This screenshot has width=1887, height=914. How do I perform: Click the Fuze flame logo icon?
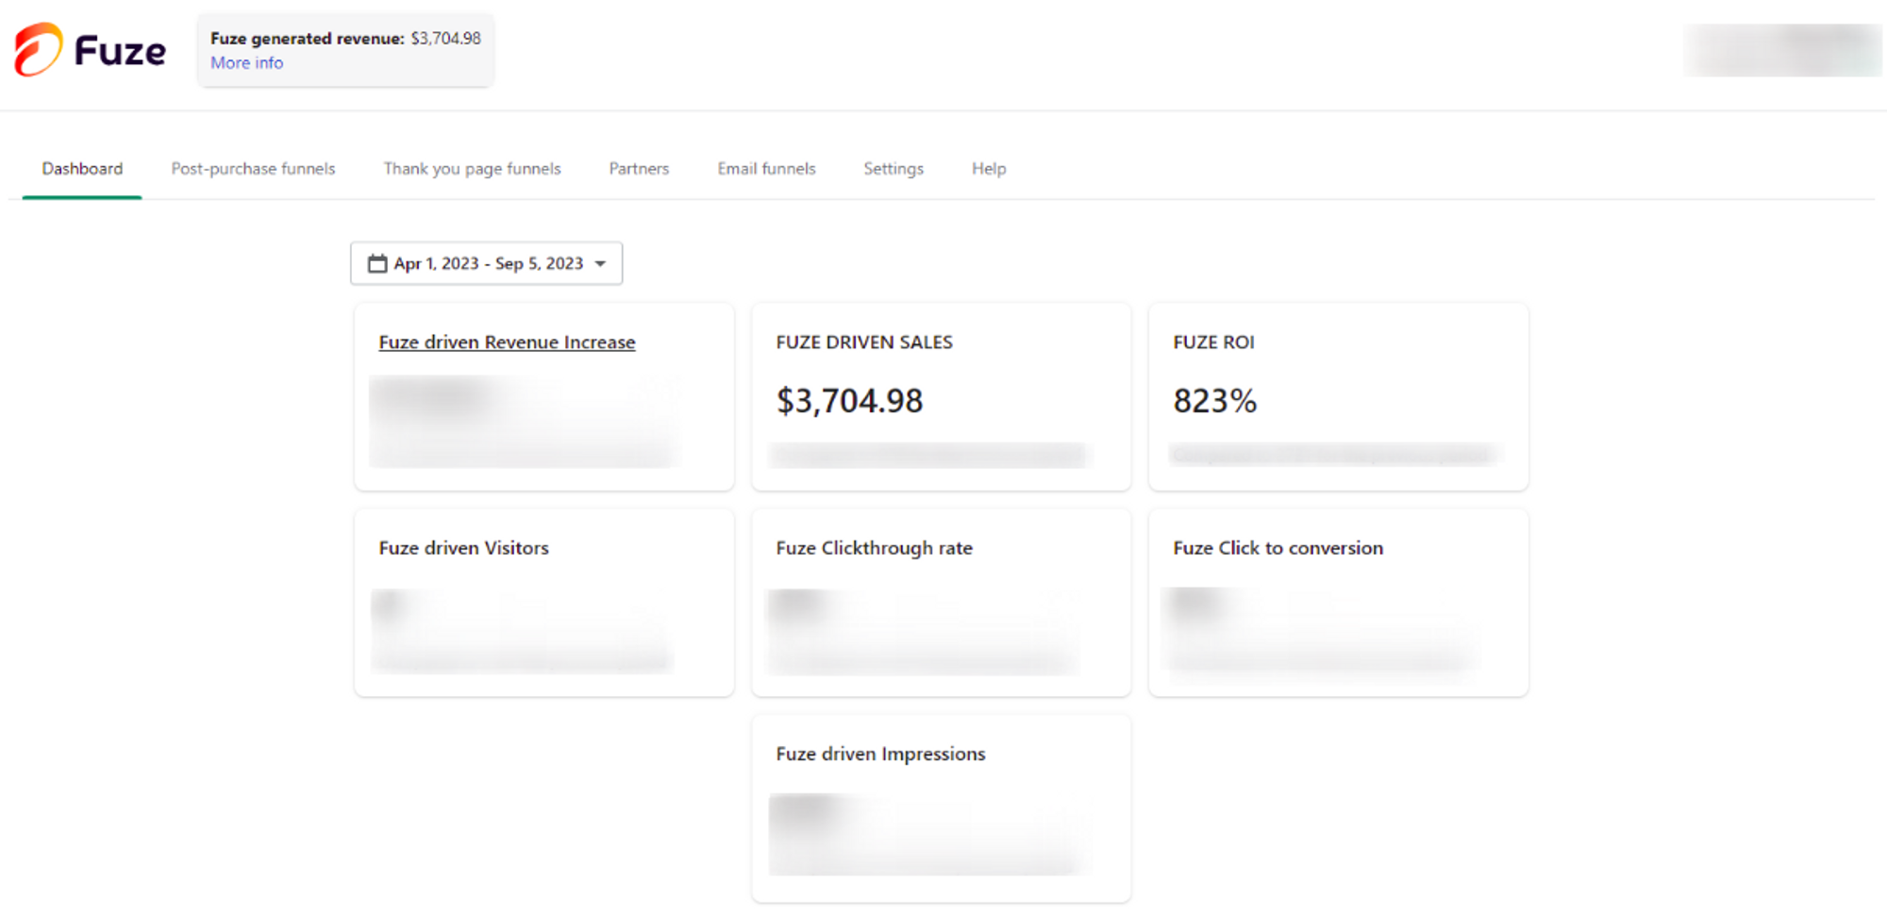tap(39, 49)
